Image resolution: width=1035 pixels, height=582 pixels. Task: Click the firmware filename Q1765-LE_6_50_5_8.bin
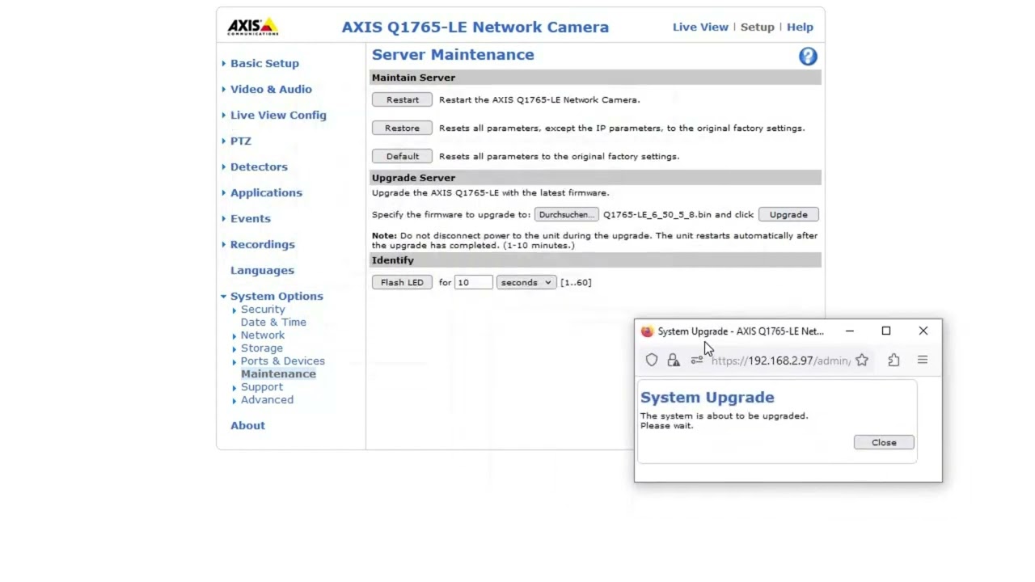[657, 214]
